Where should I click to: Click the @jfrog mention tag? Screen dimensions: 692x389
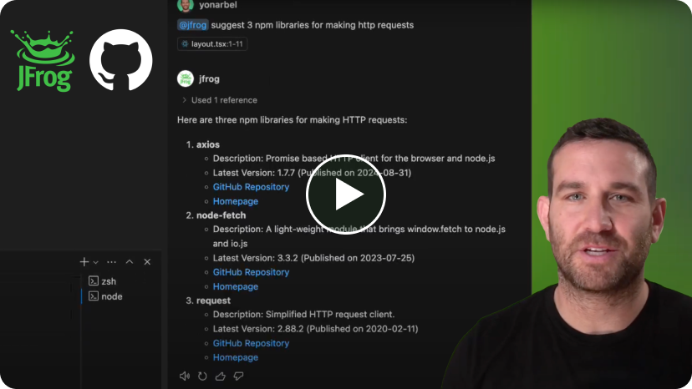click(x=193, y=25)
